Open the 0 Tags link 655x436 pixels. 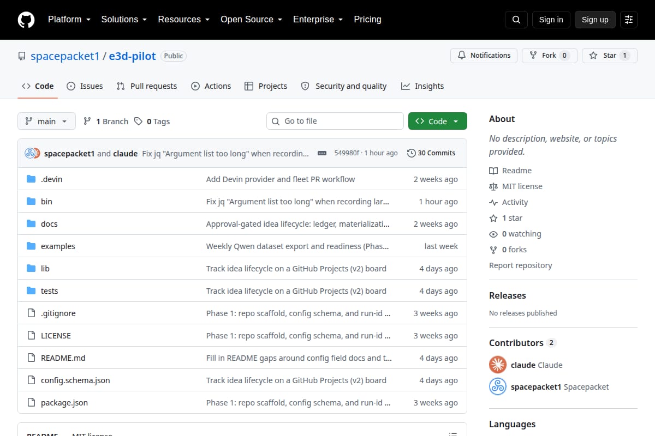(x=152, y=122)
